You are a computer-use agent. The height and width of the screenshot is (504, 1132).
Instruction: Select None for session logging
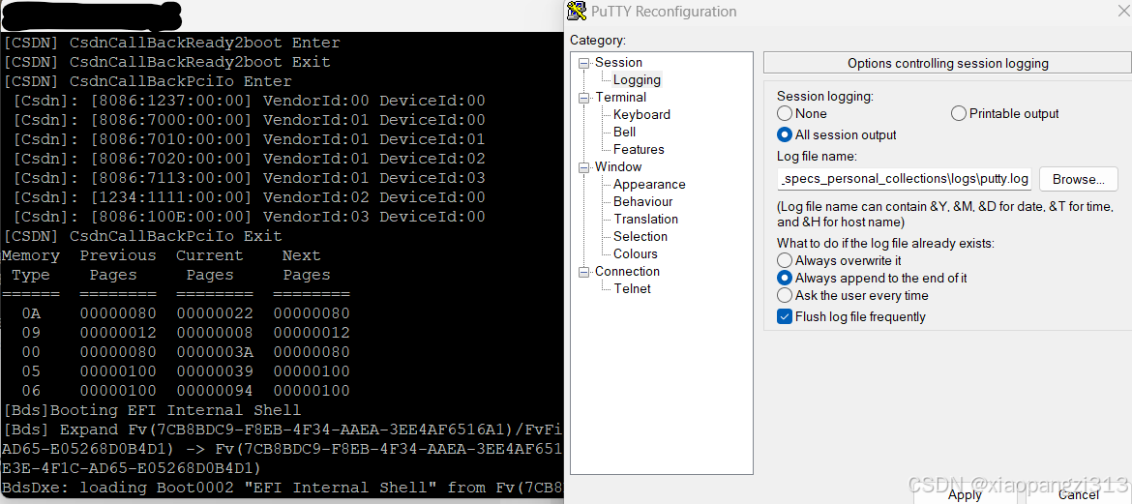tap(801, 113)
